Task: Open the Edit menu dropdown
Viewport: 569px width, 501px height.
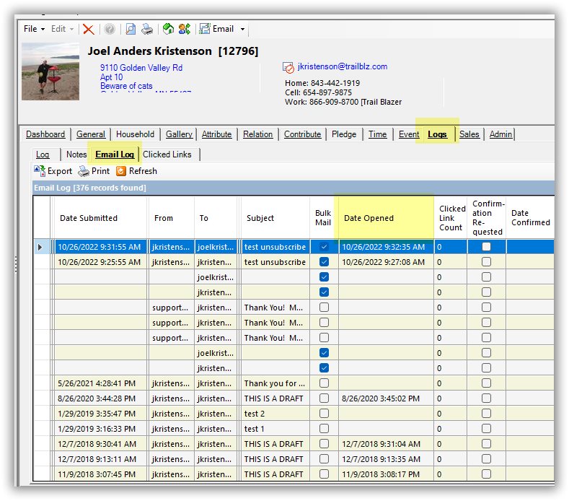Action: click(61, 29)
